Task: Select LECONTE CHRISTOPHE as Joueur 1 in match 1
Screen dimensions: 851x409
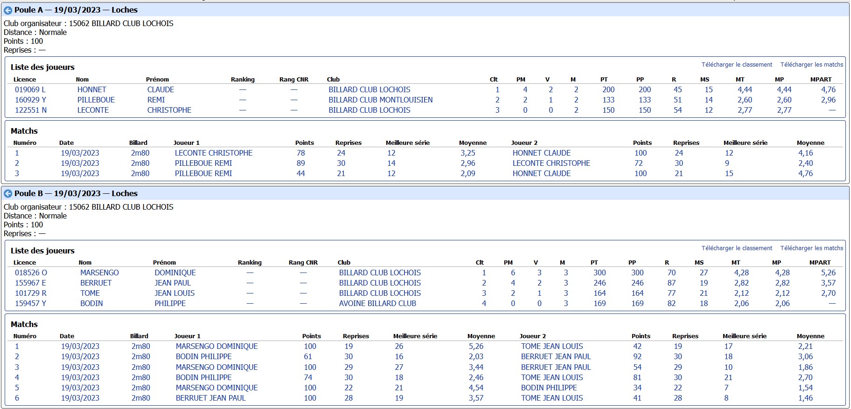Action: point(214,153)
